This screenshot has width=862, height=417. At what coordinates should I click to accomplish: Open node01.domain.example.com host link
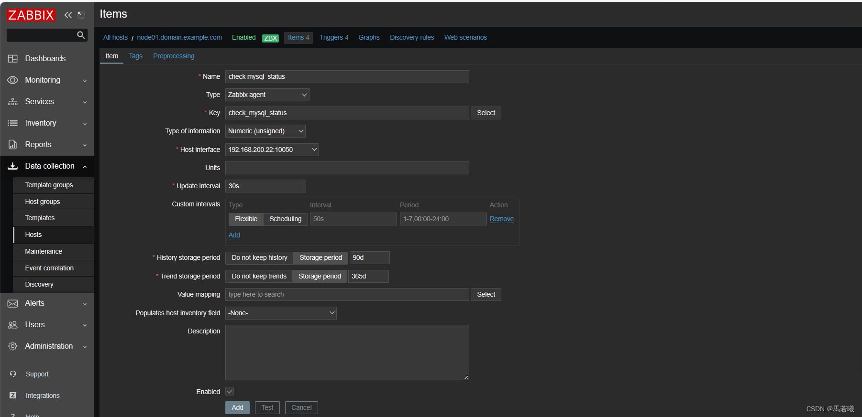click(179, 37)
